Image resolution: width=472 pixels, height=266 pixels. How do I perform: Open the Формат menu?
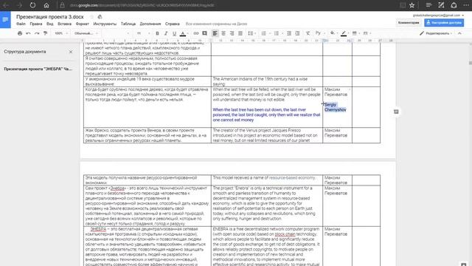(82, 24)
